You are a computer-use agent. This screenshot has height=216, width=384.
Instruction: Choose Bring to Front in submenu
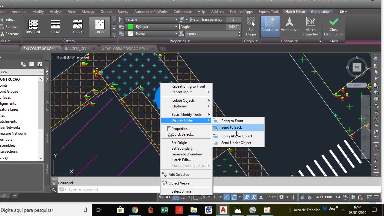click(x=238, y=121)
